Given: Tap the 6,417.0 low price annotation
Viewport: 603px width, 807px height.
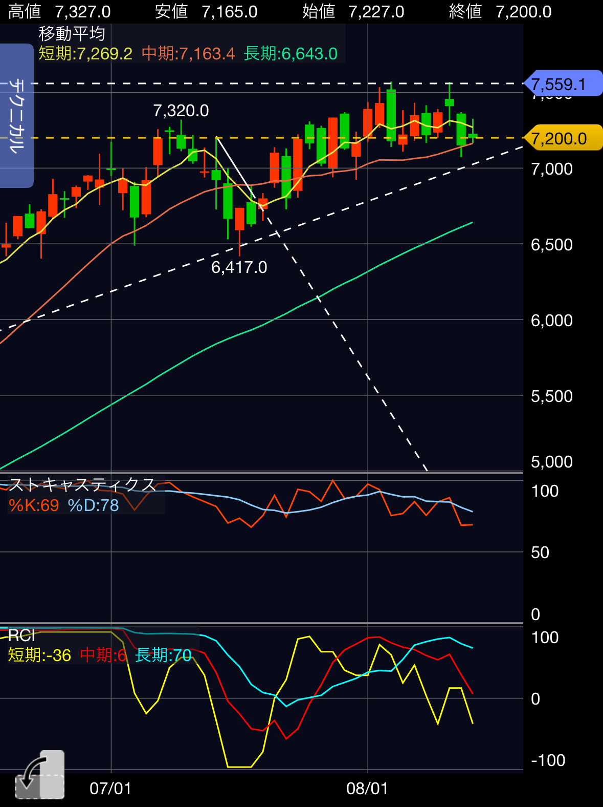Looking at the screenshot, I should point(239,267).
